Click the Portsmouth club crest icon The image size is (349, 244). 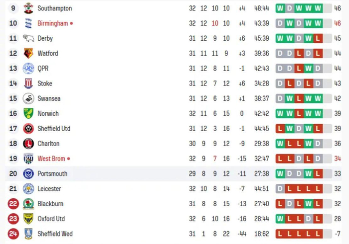28,174
